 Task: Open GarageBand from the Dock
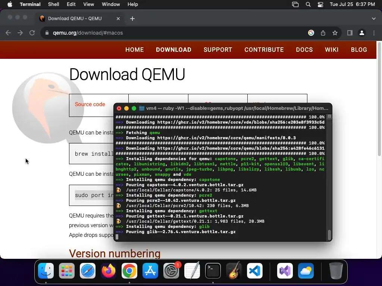[234, 271]
